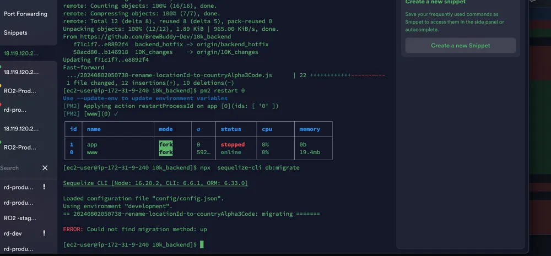Click the underlined Sequelize CLI version line
Screen dimensions: 551x256
coord(155,183)
